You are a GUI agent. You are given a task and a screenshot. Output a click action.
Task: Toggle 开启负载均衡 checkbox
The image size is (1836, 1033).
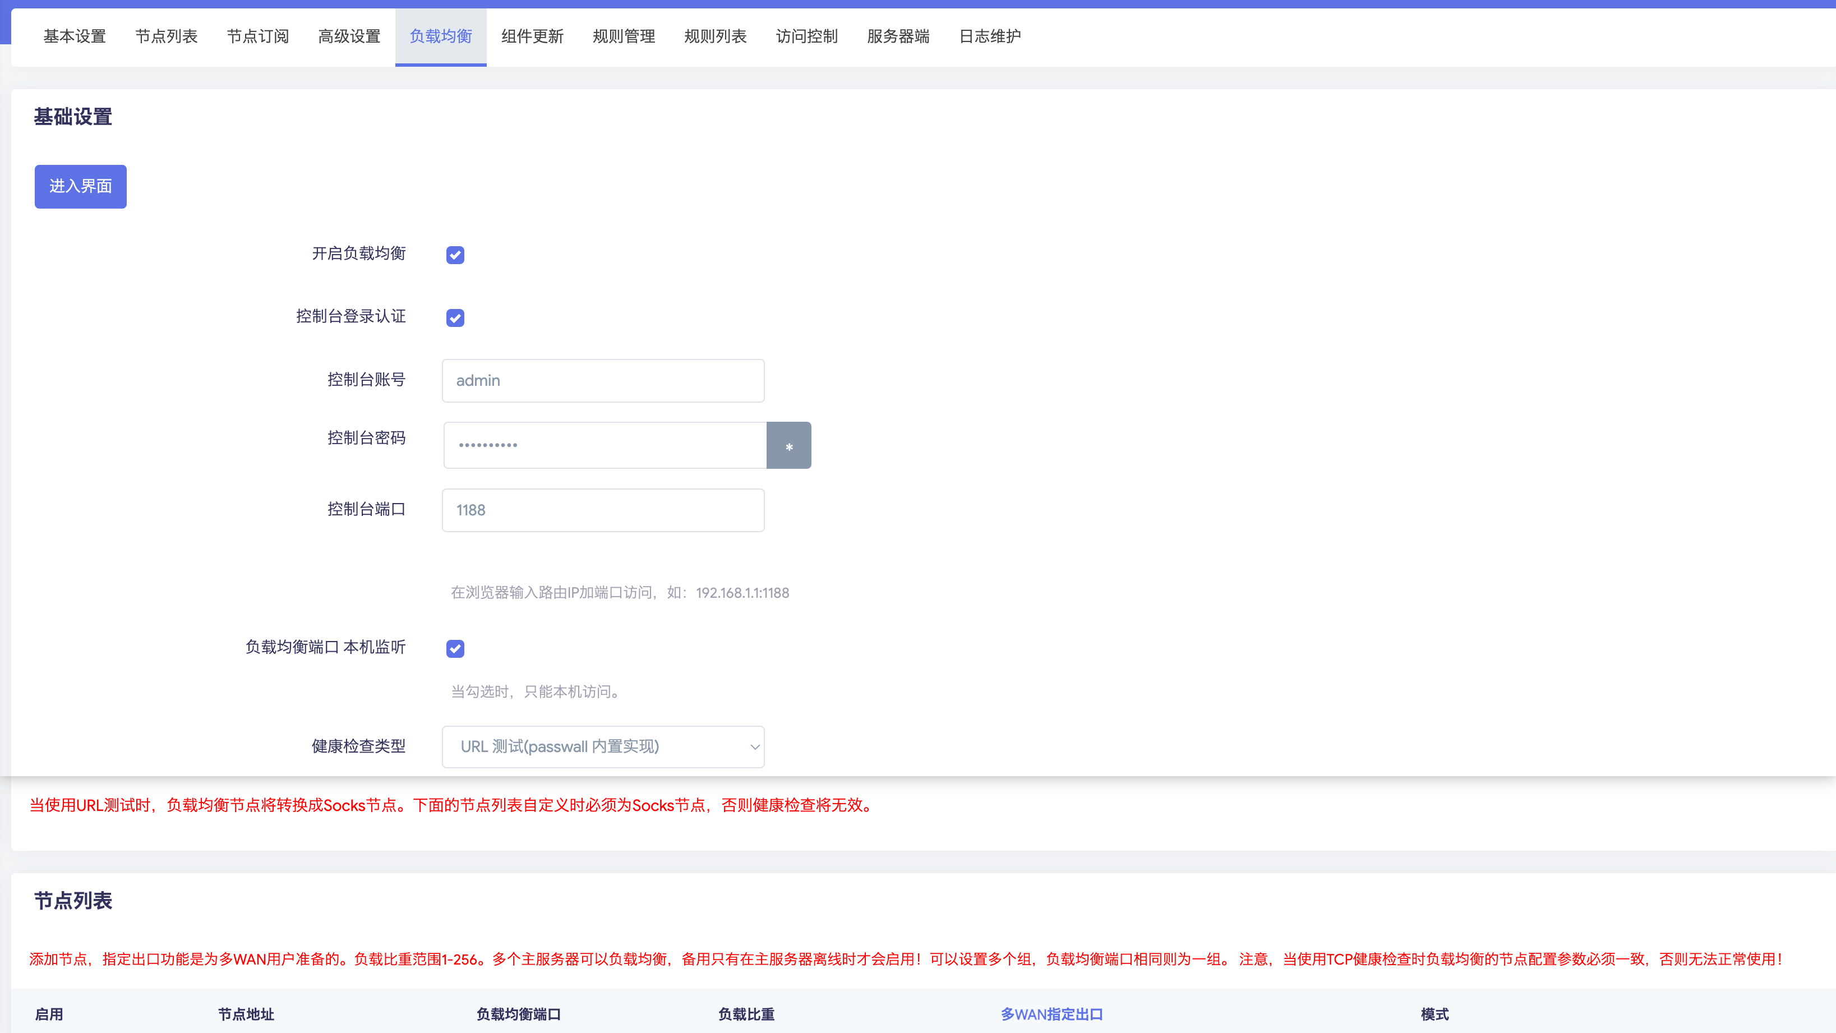tap(455, 255)
